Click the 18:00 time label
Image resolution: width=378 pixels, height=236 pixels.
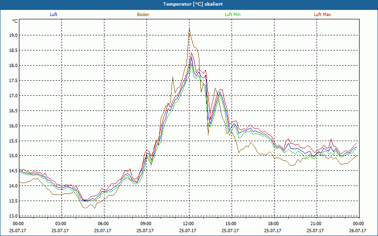tap(274, 224)
